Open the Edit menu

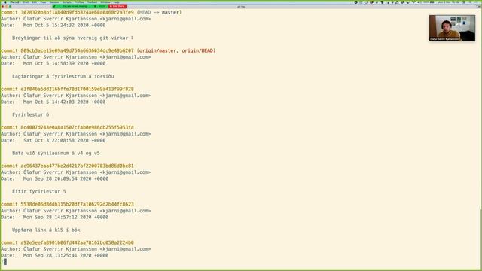click(x=35, y=2)
